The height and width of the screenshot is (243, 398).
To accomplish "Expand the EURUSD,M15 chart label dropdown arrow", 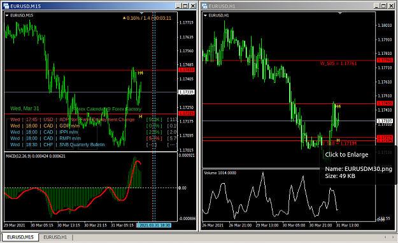I will [x=7, y=15].
